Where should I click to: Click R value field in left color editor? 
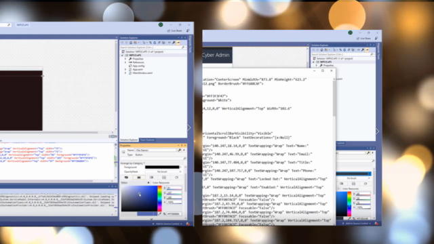point(174,188)
